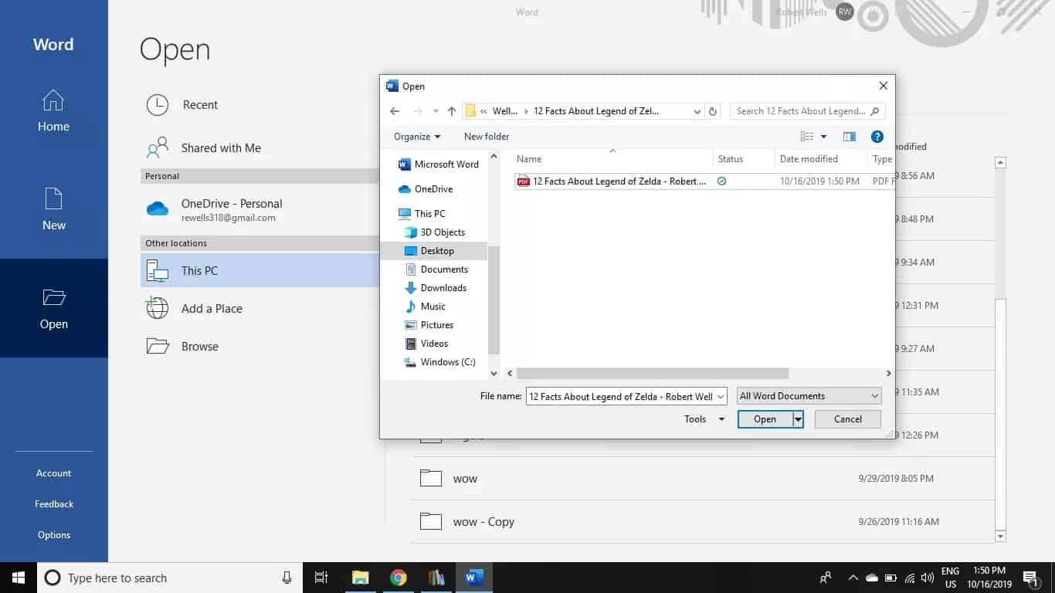
Task: Open the Organize menu
Action: tap(417, 137)
